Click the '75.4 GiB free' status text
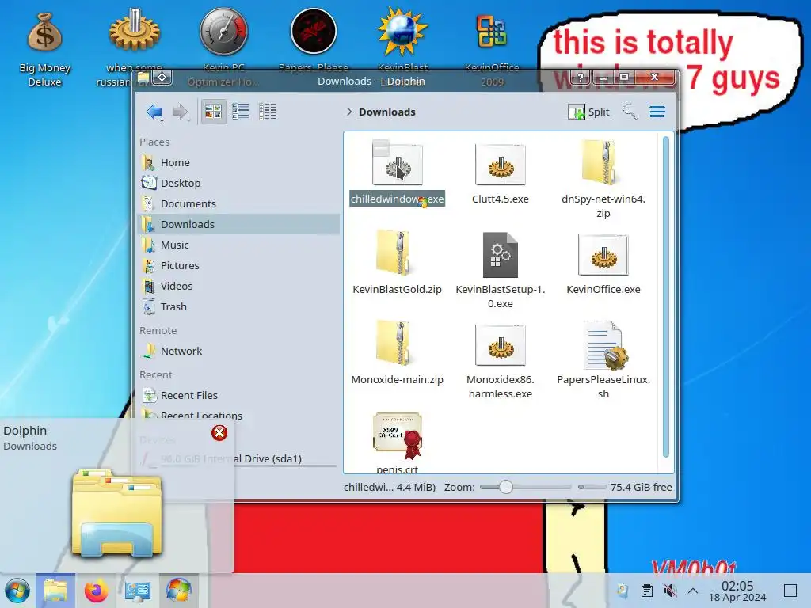The image size is (811, 608). point(641,487)
